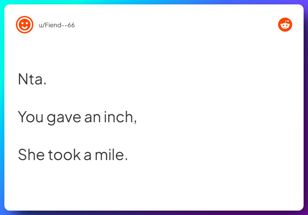This screenshot has height=215, width=308.
Task: Click the word "took" in the comment
Action: [x=64, y=155]
